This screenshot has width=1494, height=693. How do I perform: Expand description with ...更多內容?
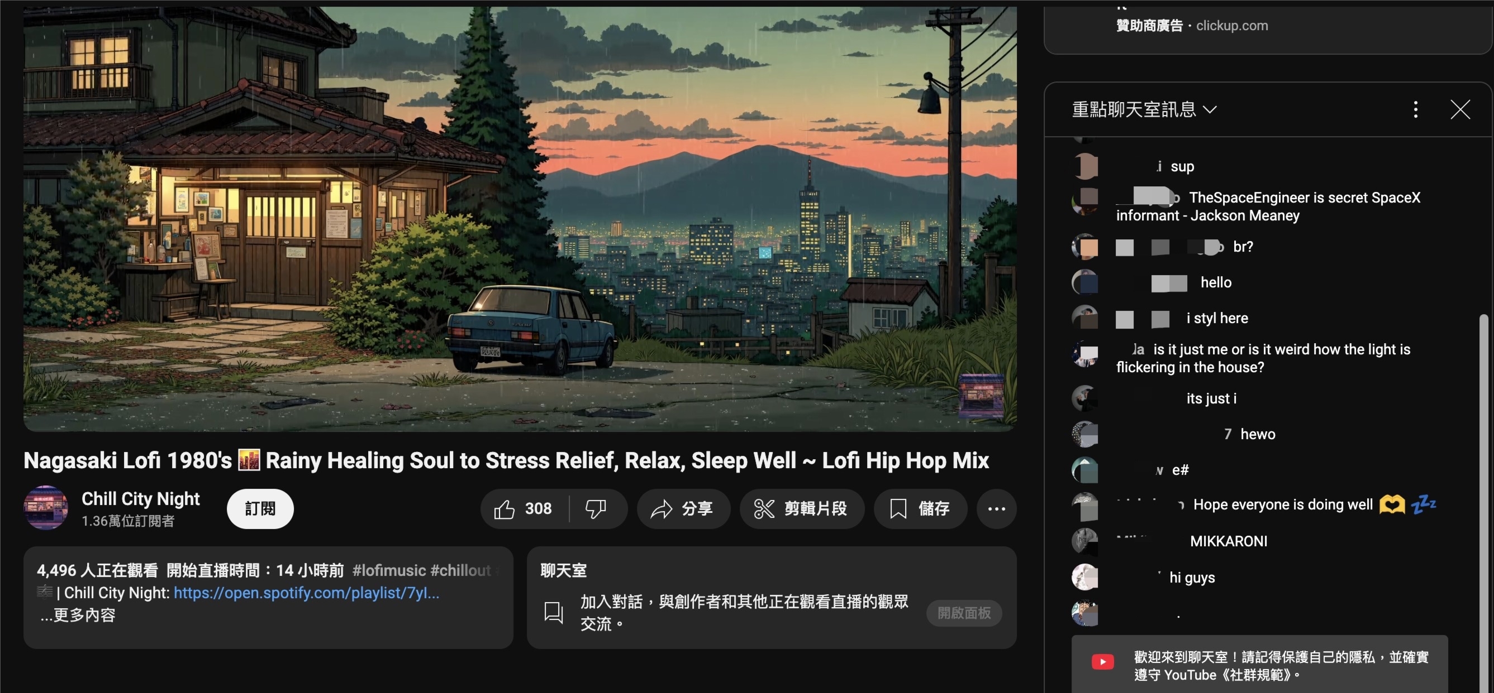(78, 615)
